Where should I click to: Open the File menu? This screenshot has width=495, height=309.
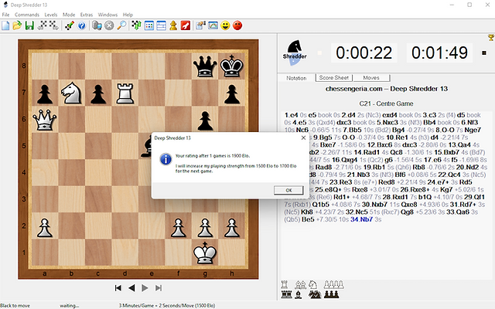[x=5, y=15]
